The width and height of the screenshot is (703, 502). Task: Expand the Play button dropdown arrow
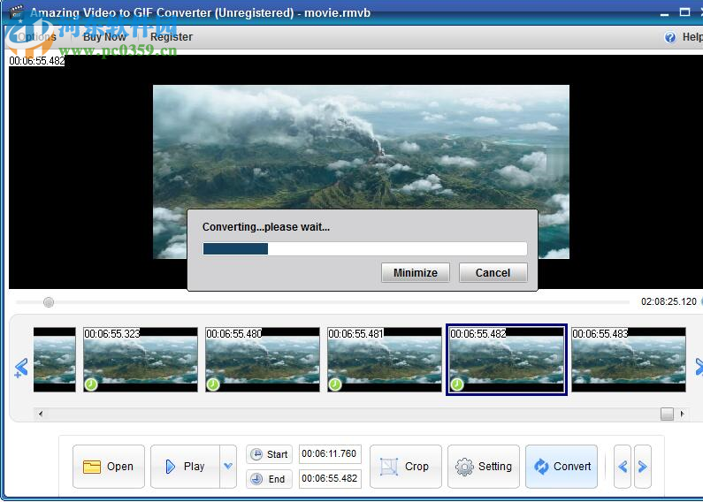pos(228,466)
